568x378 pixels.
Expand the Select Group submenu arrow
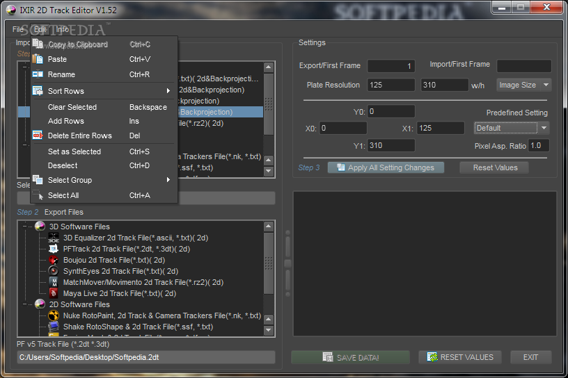coord(168,180)
